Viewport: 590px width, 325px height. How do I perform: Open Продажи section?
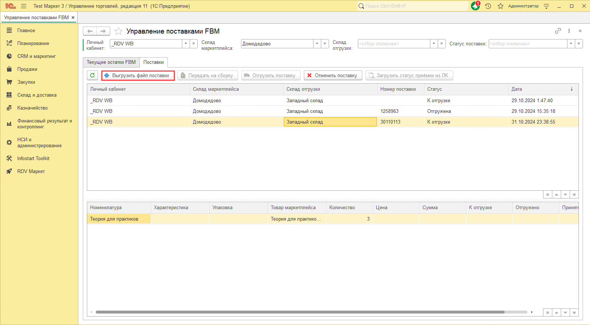point(27,69)
